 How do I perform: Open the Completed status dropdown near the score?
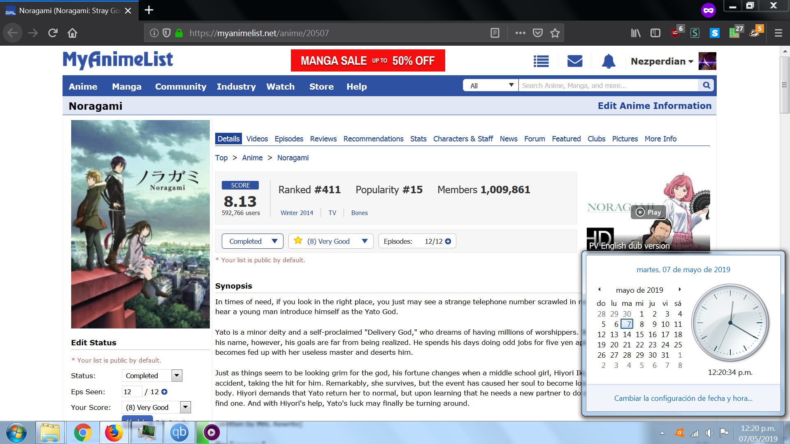(x=253, y=241)
